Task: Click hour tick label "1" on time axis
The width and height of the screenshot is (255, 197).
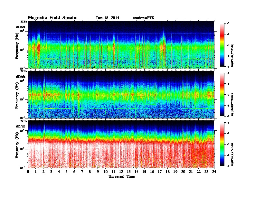Action: click(36, 172)
